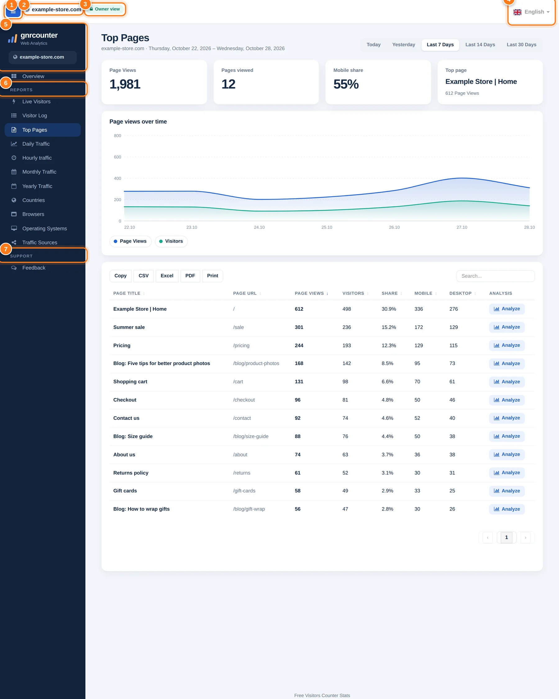Select the Last 14 Days range

coord(480,45)
